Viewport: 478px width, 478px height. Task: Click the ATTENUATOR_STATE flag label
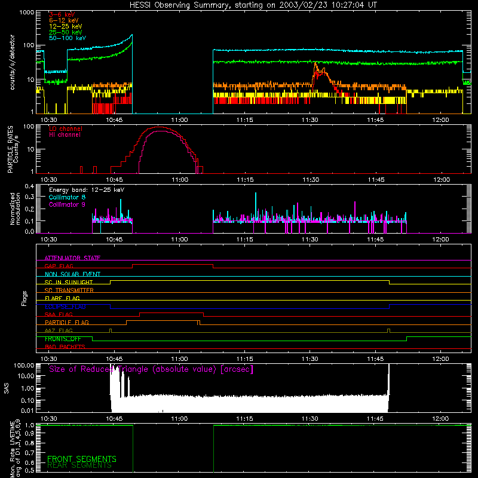click(x=72, y=258)
